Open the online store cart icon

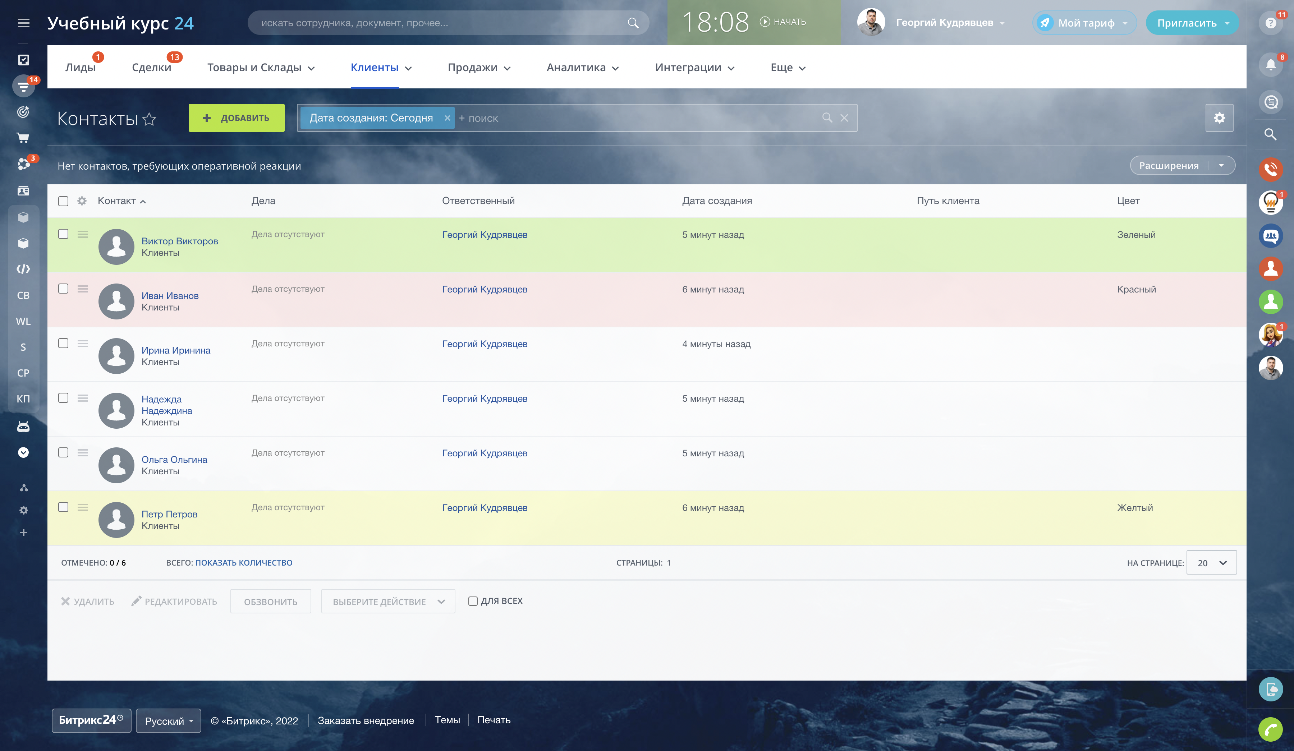(x=23, y=138)
